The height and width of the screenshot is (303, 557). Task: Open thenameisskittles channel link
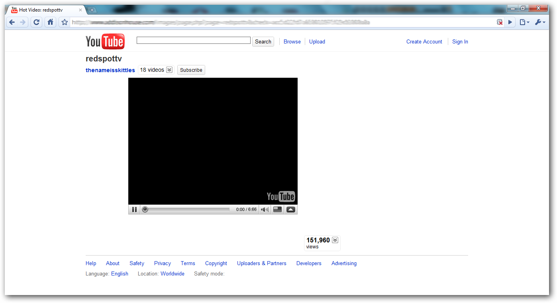(110, 70)
